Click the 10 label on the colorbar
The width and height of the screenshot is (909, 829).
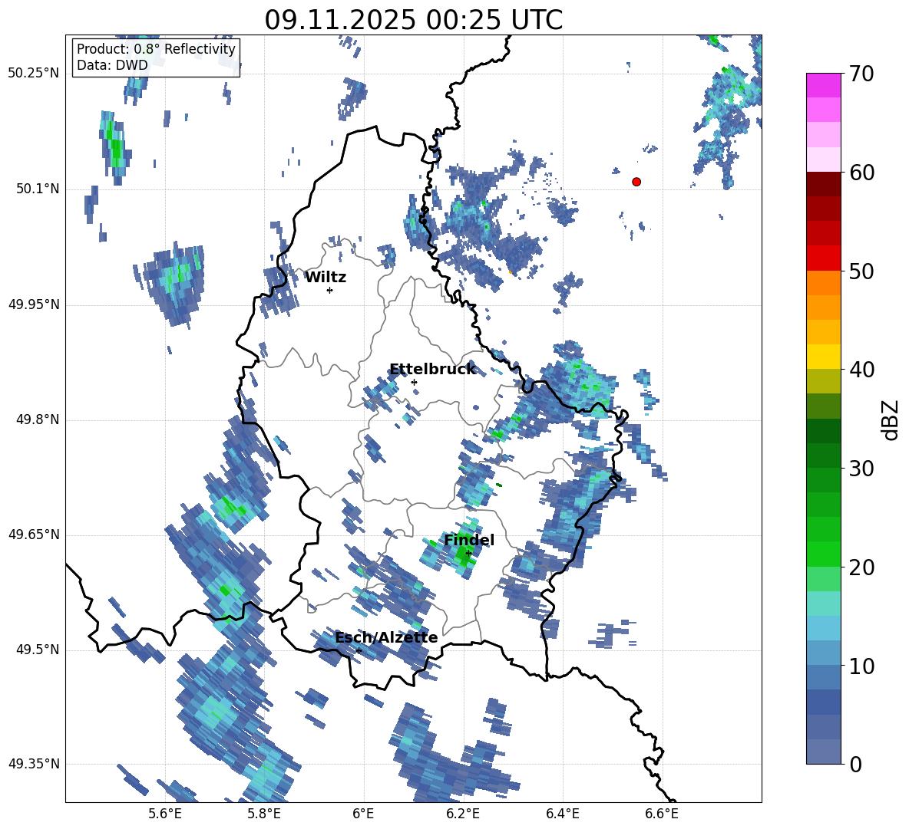(x=861, y=666)
